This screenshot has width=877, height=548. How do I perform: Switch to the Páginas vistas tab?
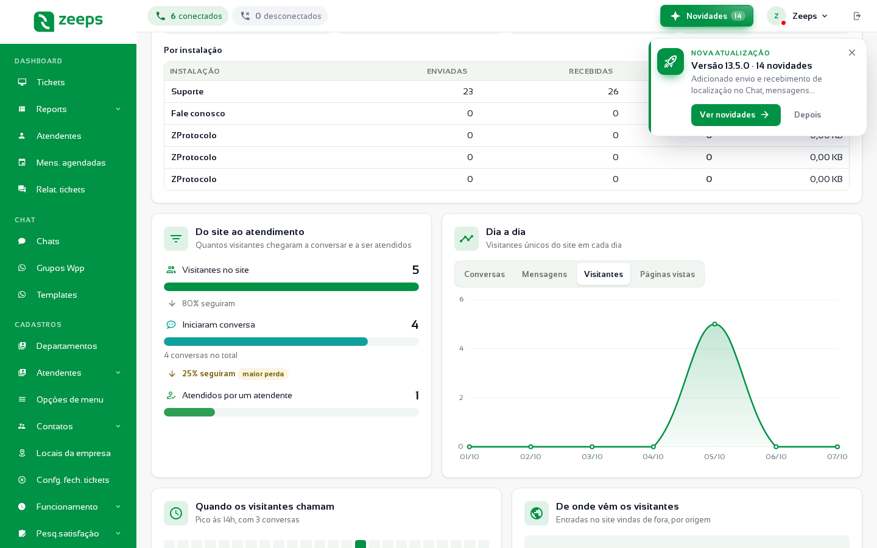tap(667, 274)
